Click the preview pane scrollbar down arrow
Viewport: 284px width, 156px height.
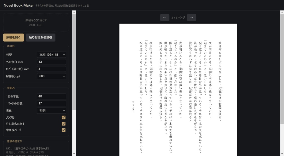(x=282, y=154)
